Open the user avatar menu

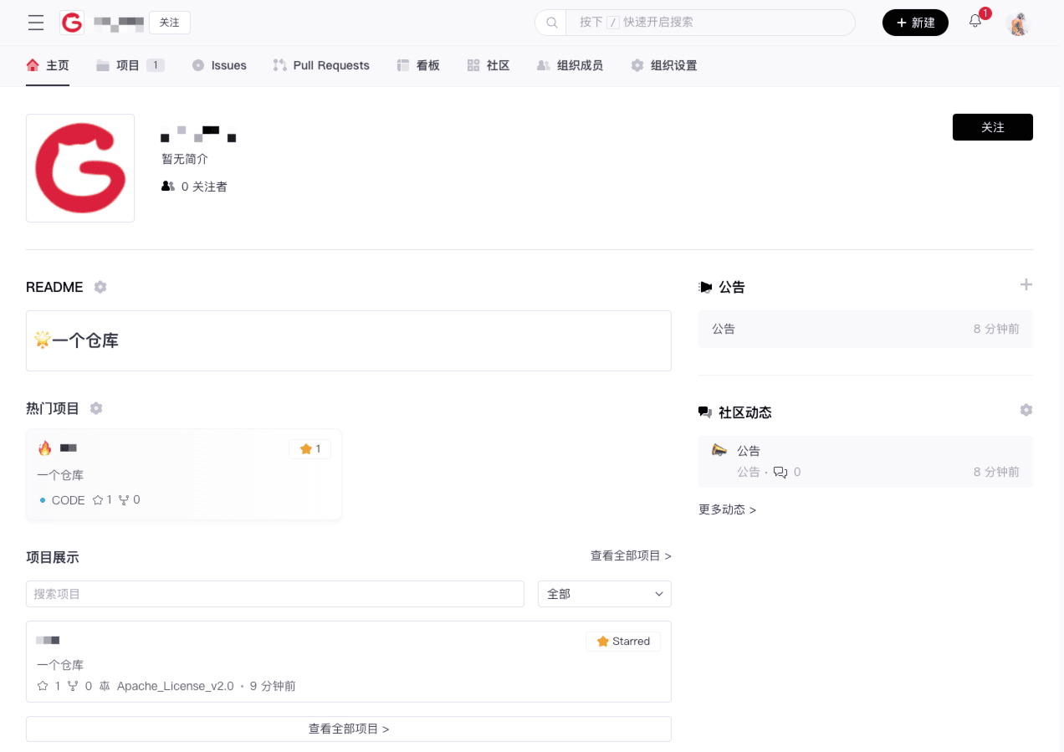click(1017, 23)
